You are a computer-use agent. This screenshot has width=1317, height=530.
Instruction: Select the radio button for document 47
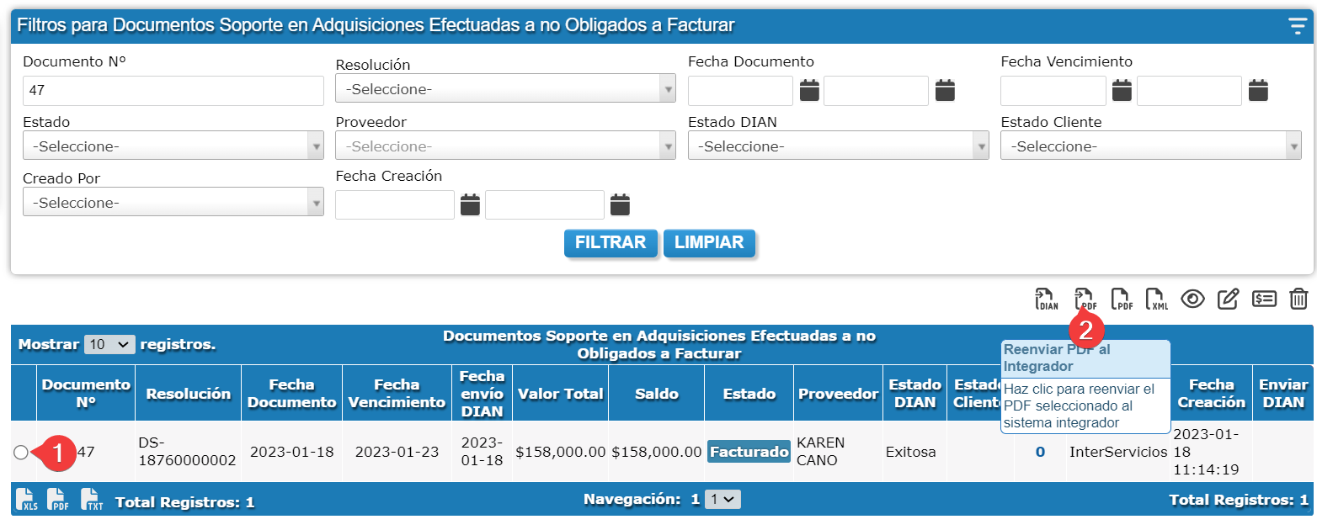(21, 453)
